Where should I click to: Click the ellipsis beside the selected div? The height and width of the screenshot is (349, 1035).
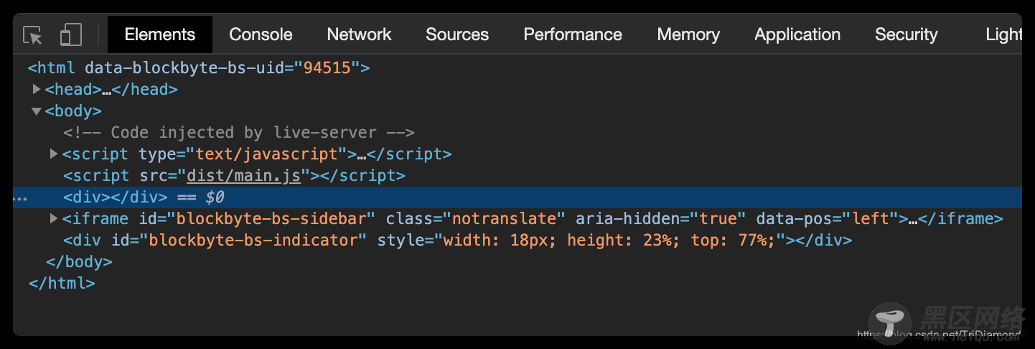pos(21,198)
